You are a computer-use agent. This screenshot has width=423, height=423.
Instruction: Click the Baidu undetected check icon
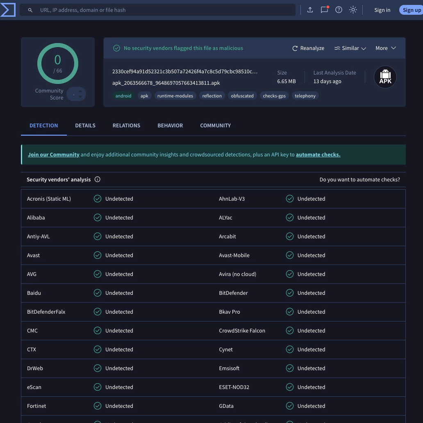[98, 293]
